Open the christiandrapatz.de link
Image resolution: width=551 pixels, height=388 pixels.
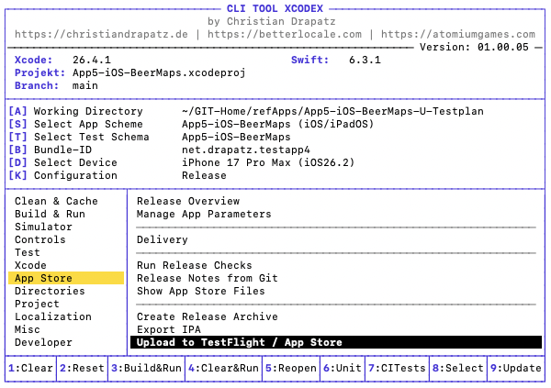point(101,35)
